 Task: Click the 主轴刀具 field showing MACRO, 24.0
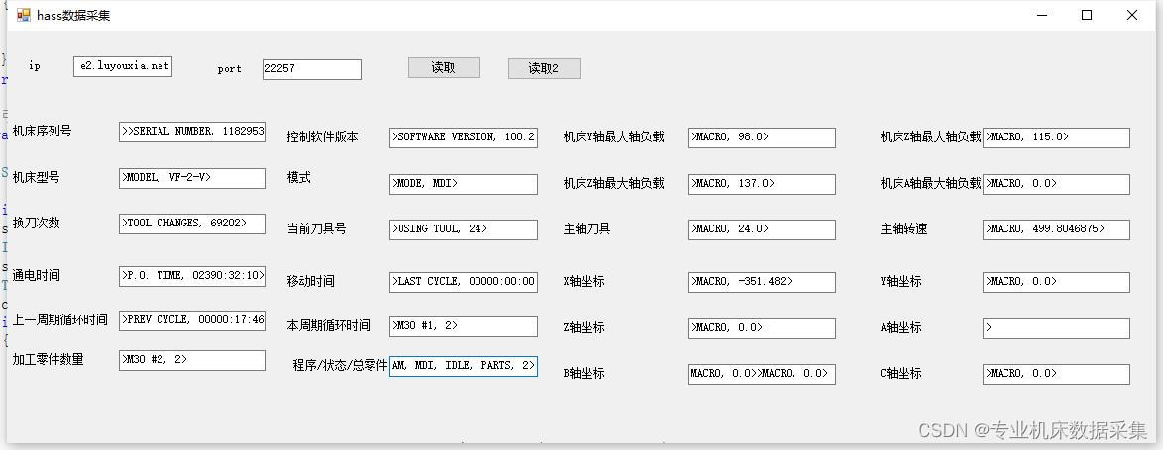(x=763, y=229)
